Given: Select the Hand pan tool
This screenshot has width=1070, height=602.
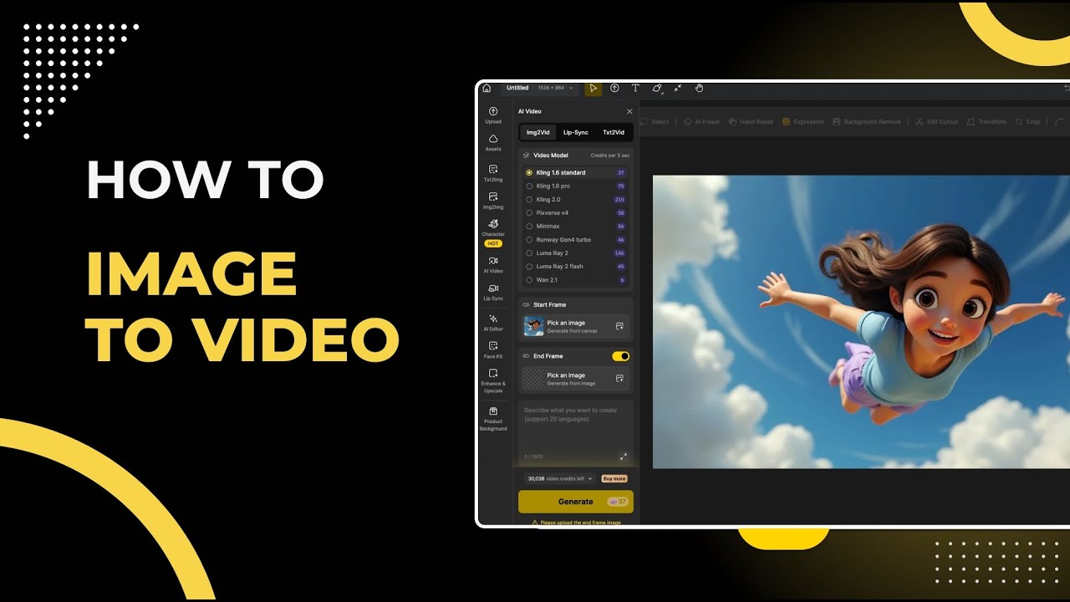Looking at the screenshot, I should click(x=699, y=88).
